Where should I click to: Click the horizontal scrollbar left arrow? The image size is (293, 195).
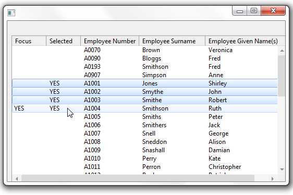[17, 179]
